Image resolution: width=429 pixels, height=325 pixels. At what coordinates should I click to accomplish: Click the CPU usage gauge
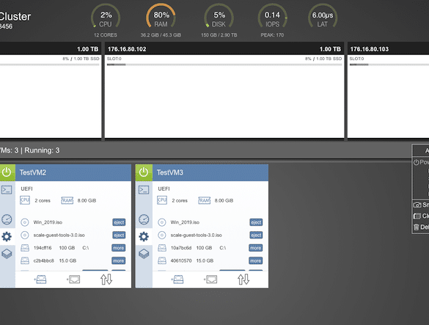click(106, 17)
